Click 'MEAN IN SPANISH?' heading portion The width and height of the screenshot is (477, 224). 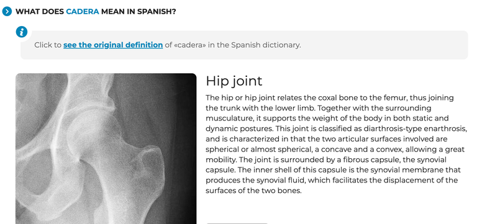[139, 12]
